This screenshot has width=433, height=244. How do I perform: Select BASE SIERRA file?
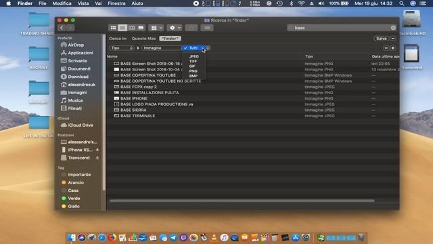pos(133,110)
